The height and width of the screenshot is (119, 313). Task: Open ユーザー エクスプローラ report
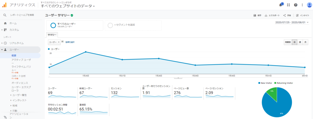pyautogui.click(x=21, y=89)
